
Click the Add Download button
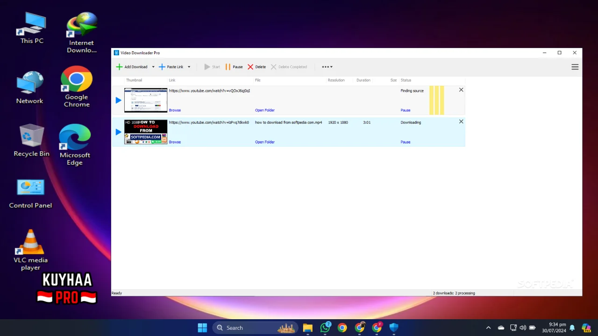coord(132,67)
